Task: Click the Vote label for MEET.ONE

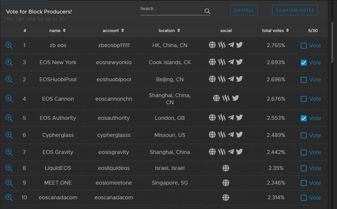Action: (x=315, y=183)
